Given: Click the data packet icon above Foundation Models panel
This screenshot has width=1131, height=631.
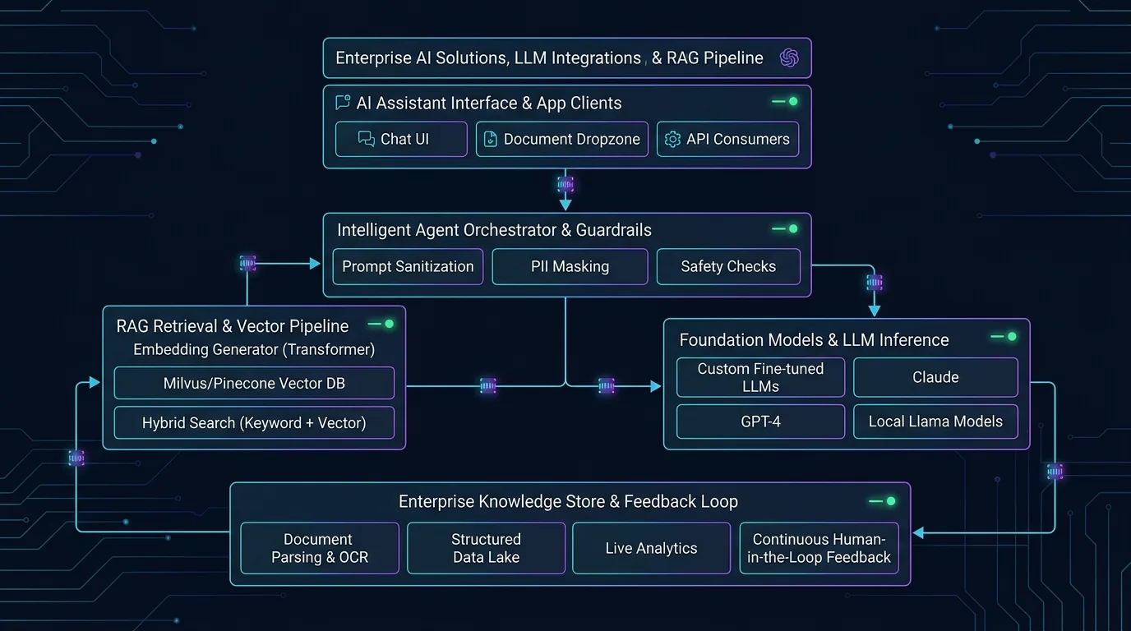Looking at the screenshot, I should (x=875, y=283).
